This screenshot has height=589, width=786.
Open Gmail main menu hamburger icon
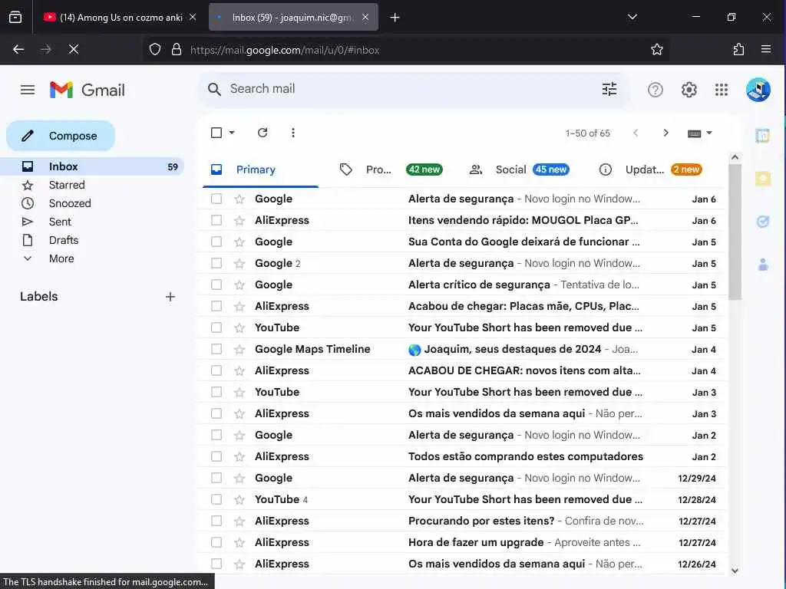click(28, 90)
